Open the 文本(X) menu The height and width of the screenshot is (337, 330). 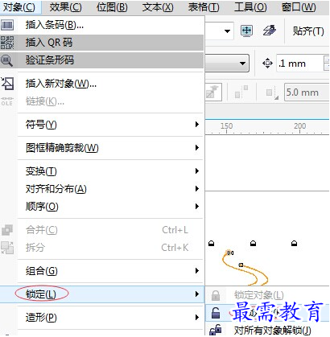[x=158, y=7]
